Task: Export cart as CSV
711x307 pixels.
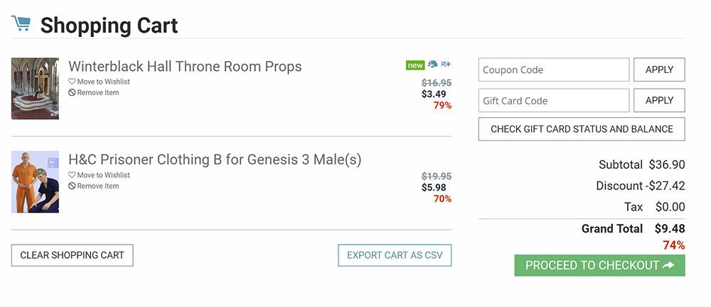Action: pos(395,255)
